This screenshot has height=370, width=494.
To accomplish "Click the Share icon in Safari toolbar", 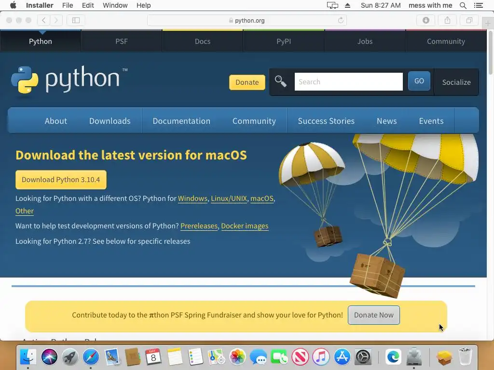I will (447, 20).
